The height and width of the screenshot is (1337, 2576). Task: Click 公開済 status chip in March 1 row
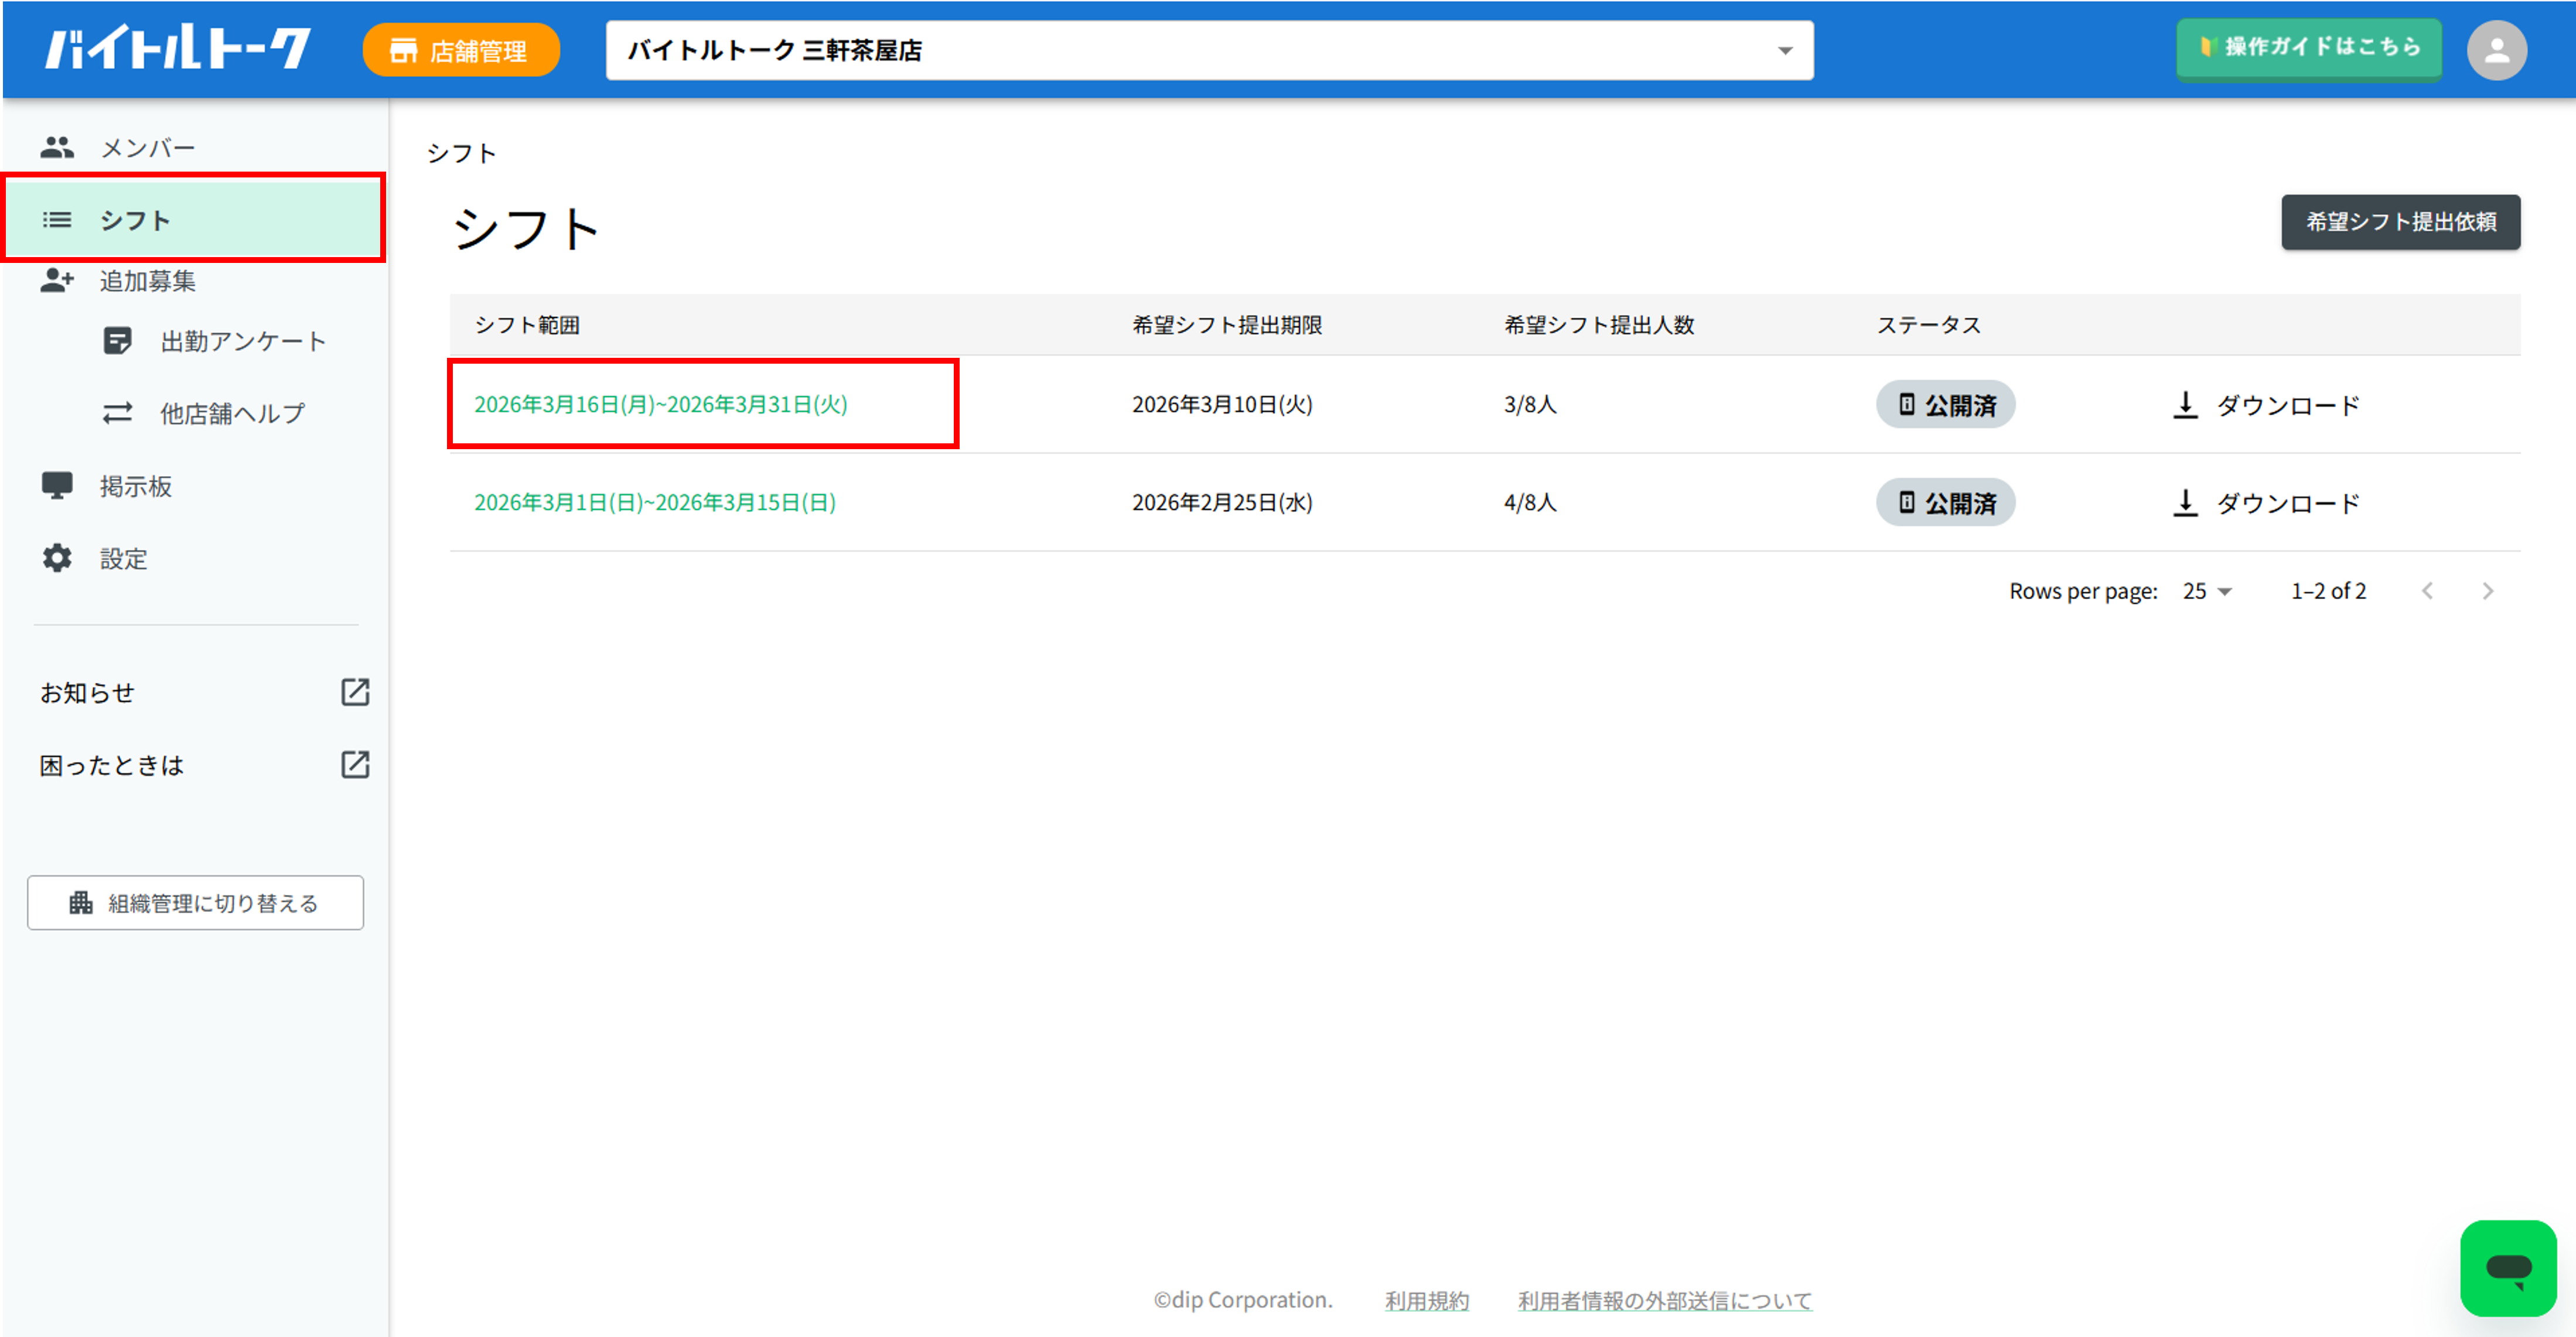(1945, 502)
